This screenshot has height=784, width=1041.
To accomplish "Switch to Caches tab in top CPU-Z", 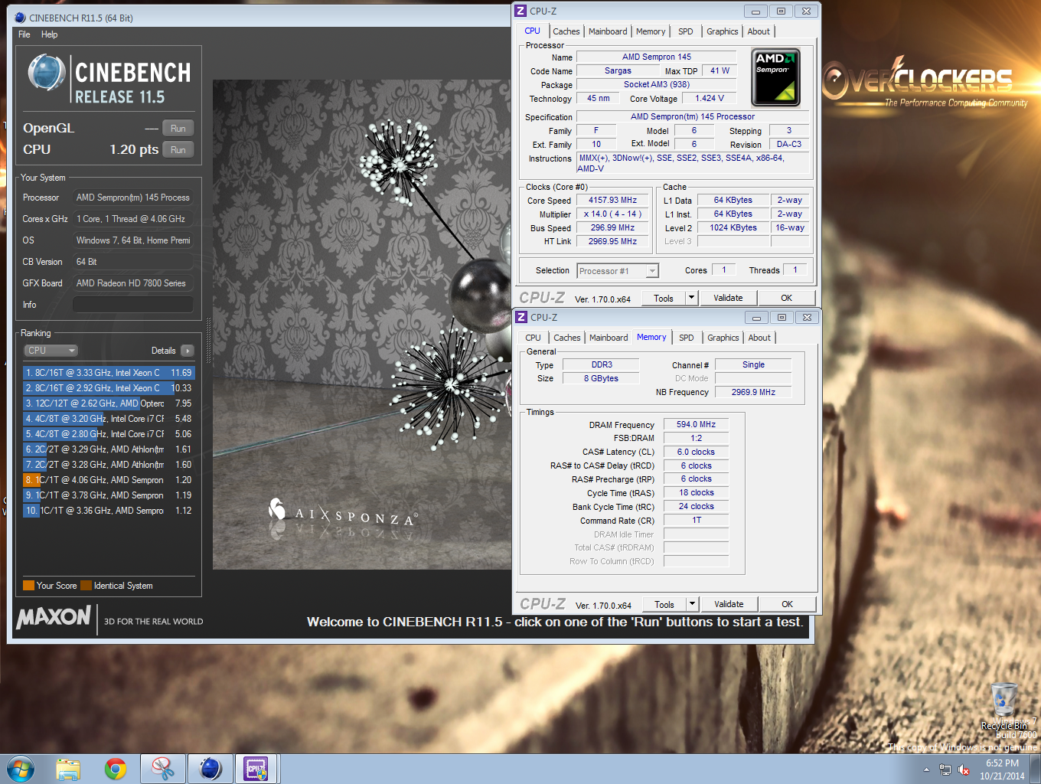I will (566, 31).
